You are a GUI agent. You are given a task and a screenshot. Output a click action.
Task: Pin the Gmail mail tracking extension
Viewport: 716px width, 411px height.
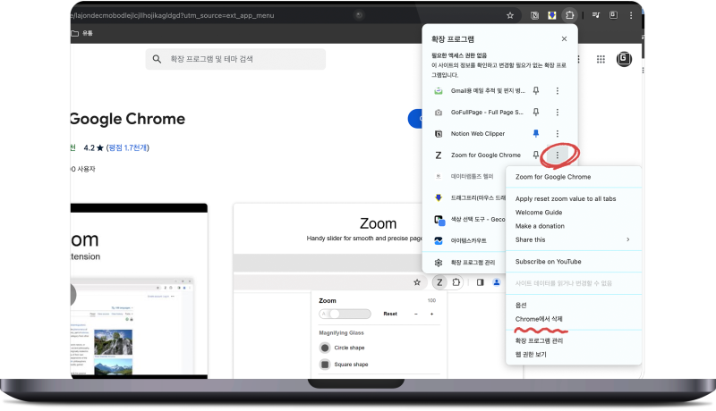coord(536,90)
